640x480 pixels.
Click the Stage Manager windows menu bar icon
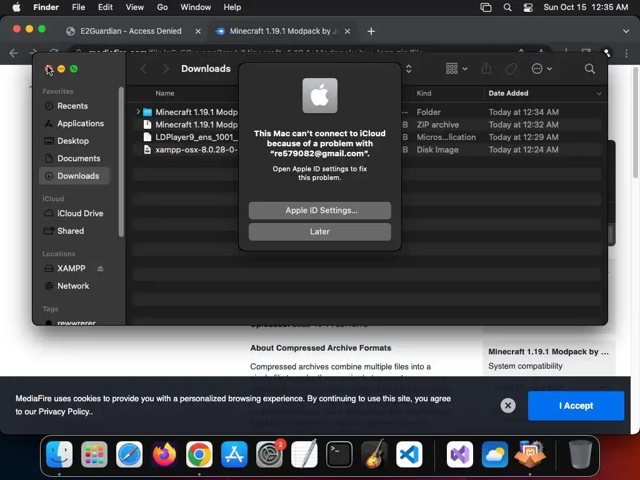pyautogui.click(x=486, y=7)
